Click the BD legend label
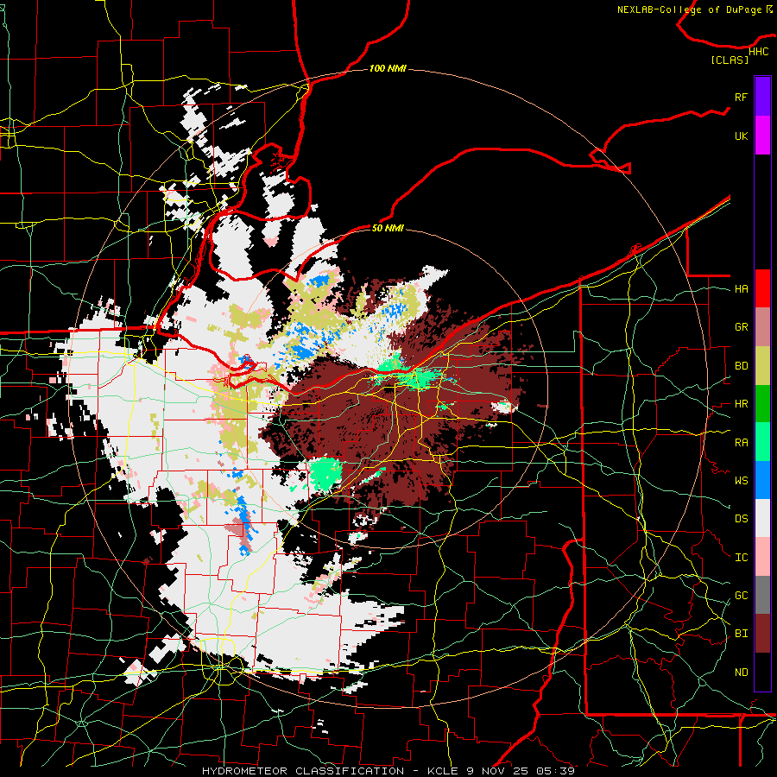The width and height of the screenshot is (777, 777). point(741,366)
